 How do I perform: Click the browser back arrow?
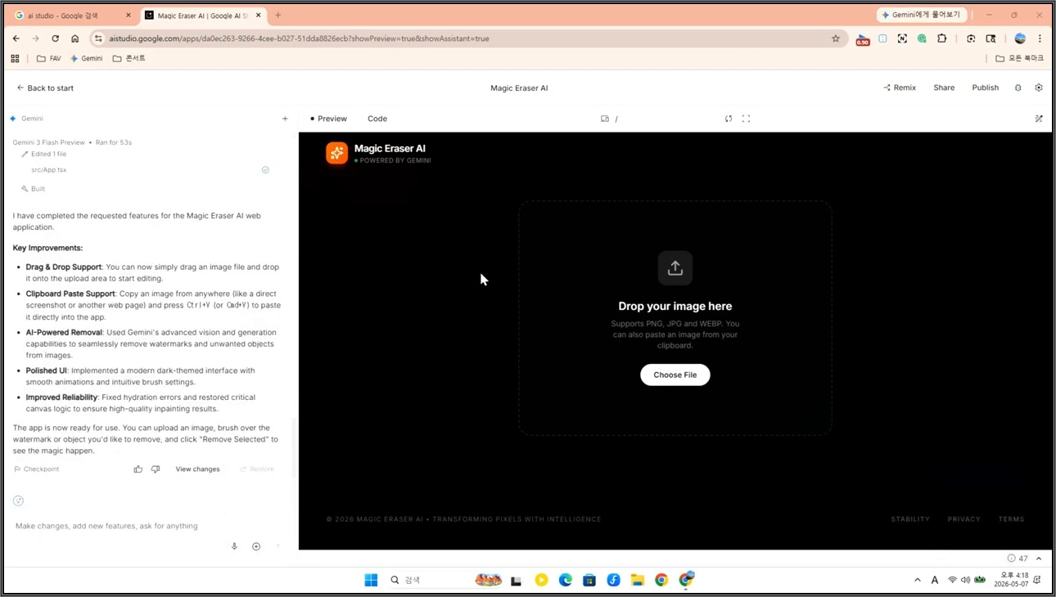16,38
